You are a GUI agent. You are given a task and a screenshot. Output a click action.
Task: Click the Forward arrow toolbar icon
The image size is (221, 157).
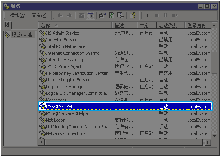69,15
